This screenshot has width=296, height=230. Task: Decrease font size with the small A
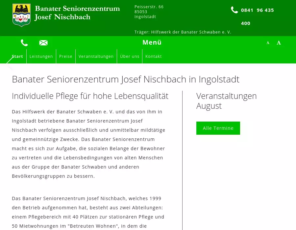tap(268, 43)
